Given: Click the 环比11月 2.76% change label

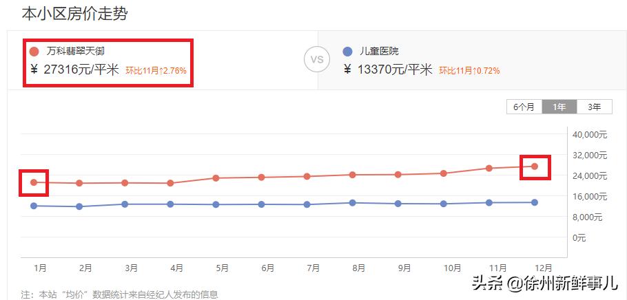Looking at the screenshot, I should coord(156,70).
